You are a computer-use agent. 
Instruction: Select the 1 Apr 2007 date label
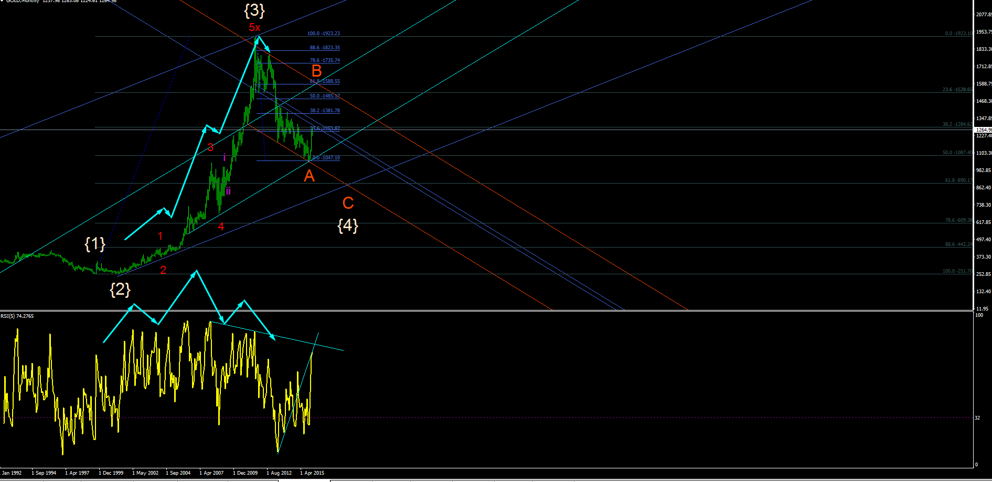coord(211,473)
